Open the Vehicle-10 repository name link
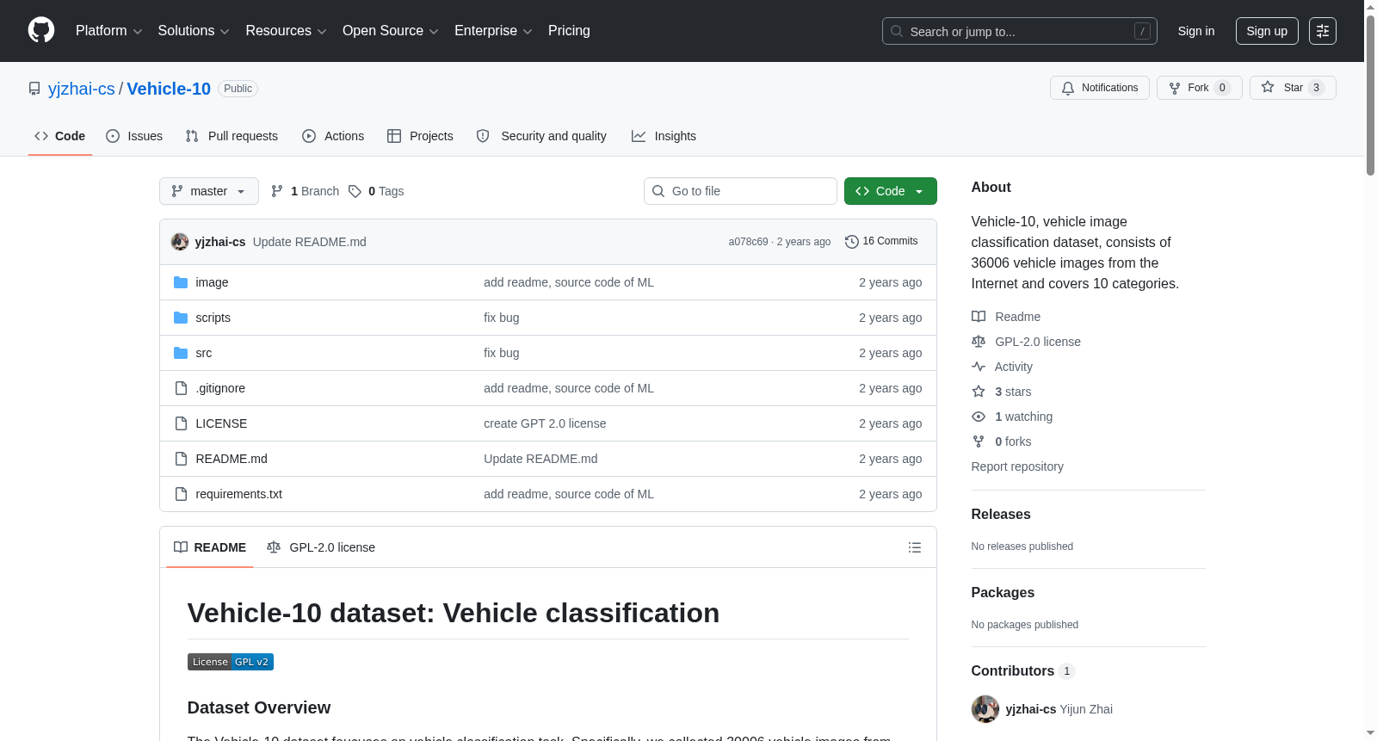The image size is (1377, 741). pos(169,89)
